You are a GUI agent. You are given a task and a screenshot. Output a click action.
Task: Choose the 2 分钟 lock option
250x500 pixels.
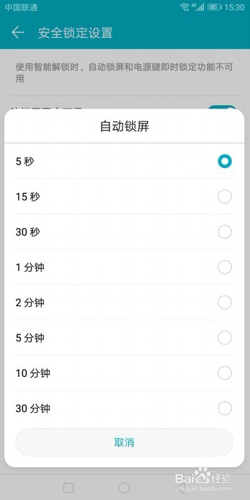124,302
